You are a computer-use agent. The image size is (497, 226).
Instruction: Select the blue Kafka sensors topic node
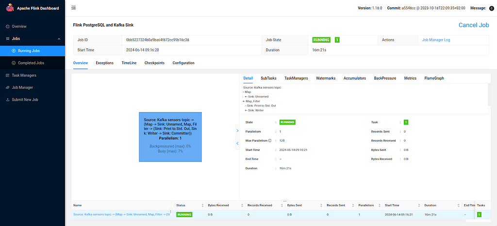[170, 137]
